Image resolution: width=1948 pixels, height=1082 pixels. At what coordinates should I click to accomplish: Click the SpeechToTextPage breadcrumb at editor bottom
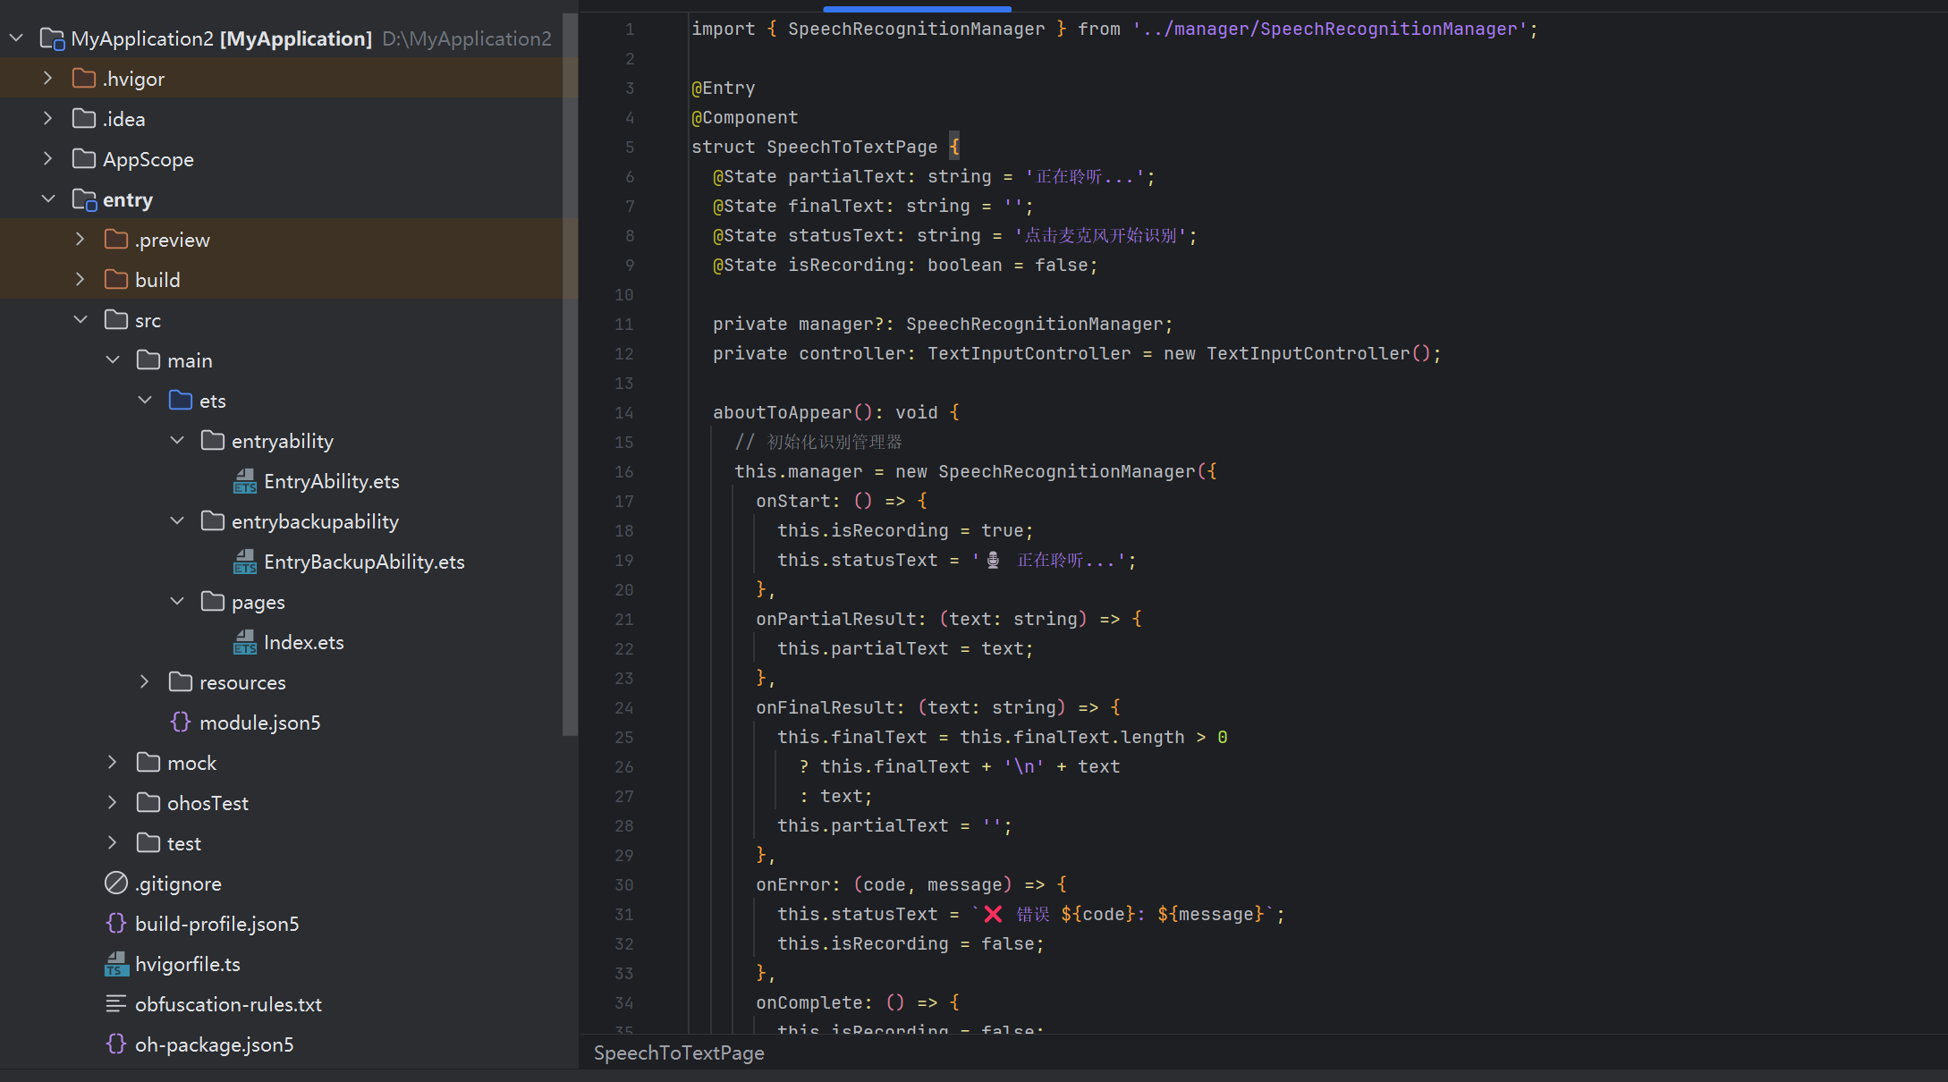tap(679, 1053)
